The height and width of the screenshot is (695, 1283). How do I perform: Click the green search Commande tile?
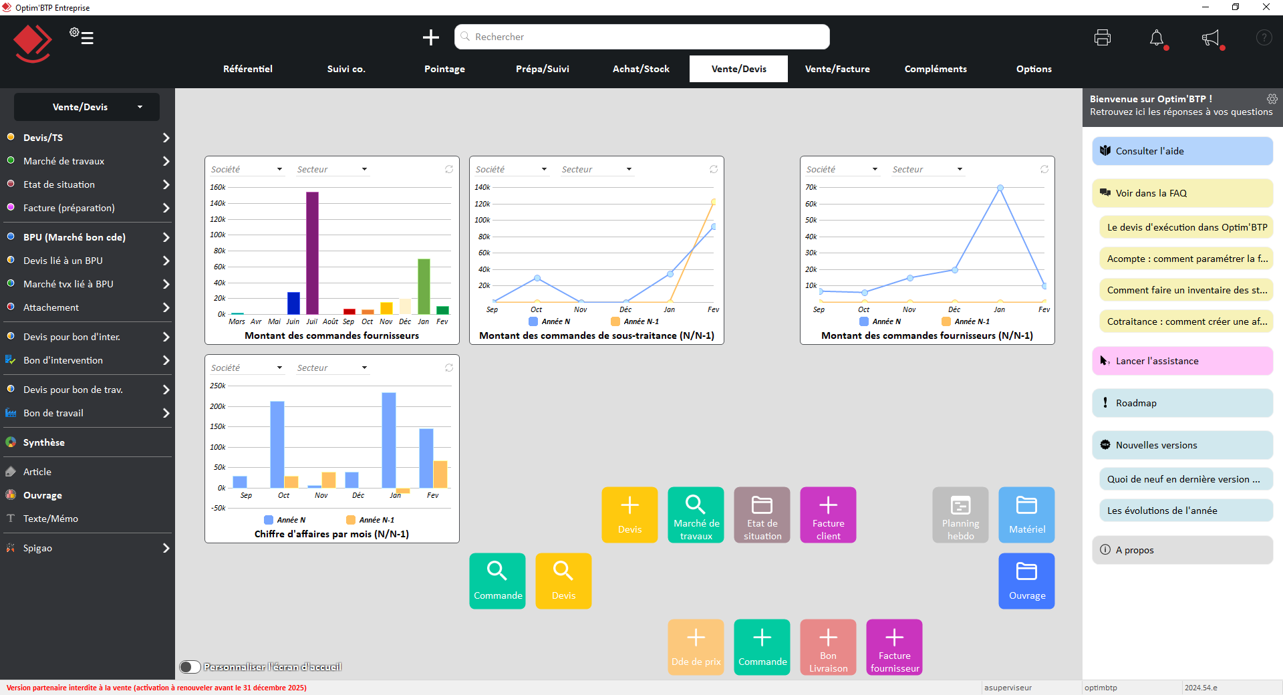(x=497, y=581)
